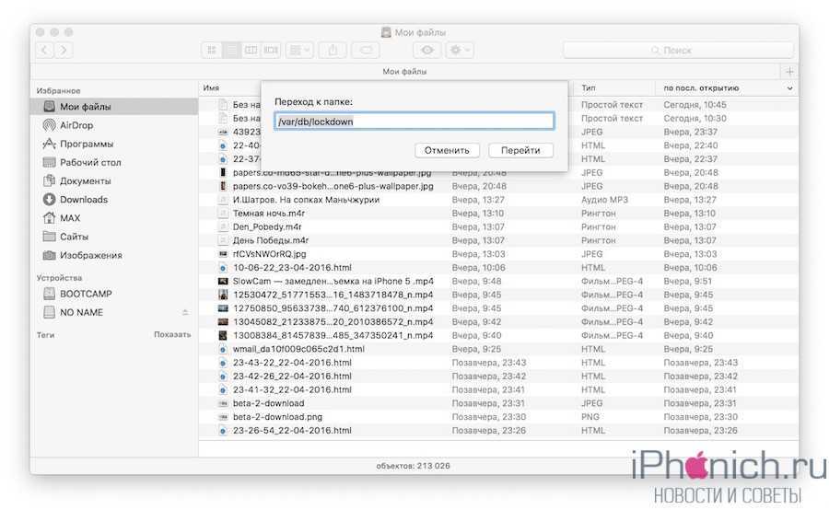829x510 pixels.
Task: Open the gear Action dropdown menu
Action: coord(459,50)
